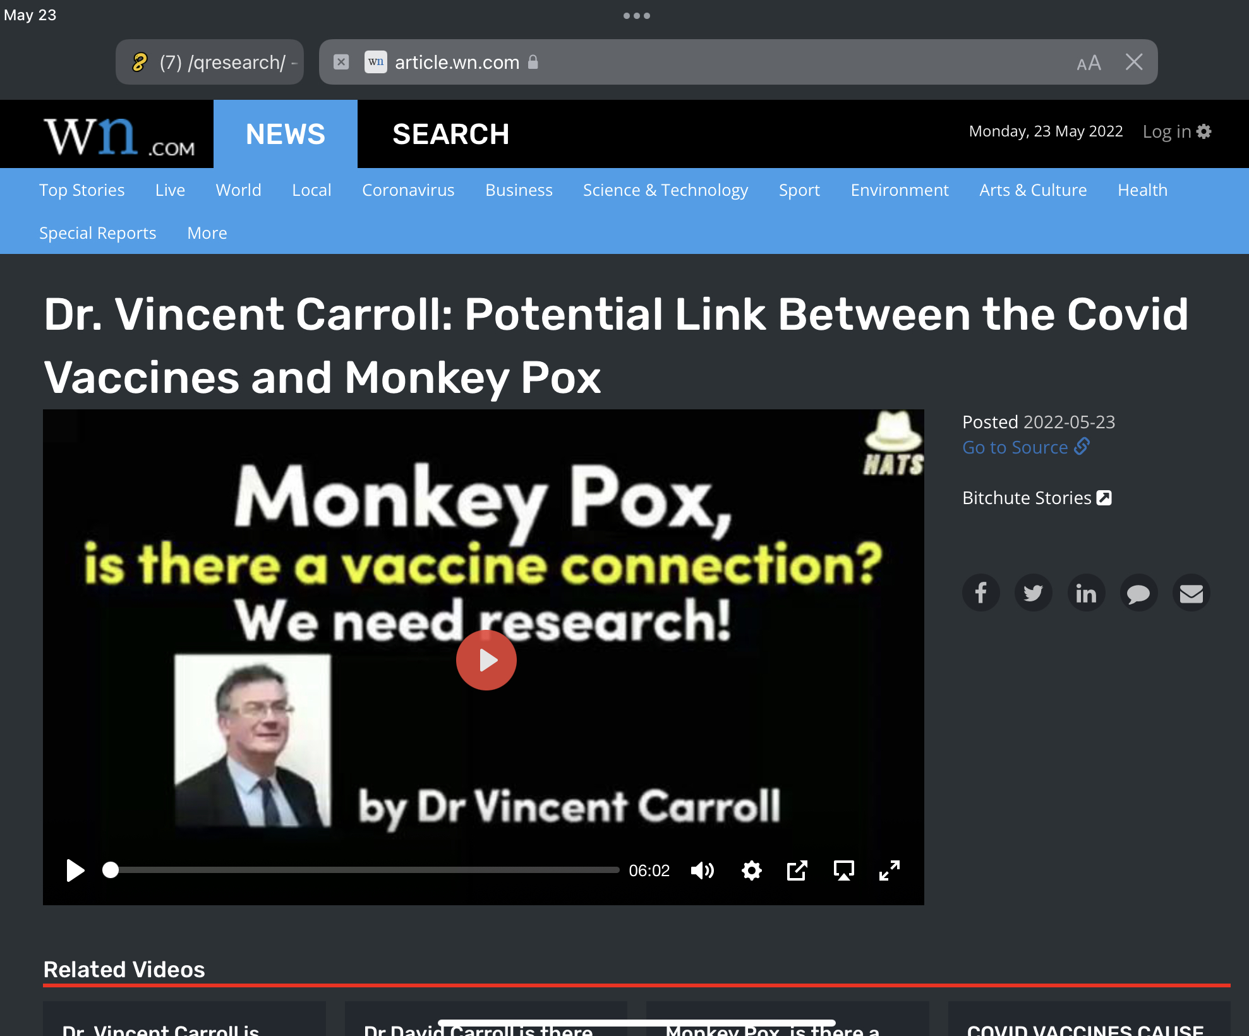Open the NEWS tab
This screenshot has width=1249, height=1036.
tap(286, 134)
